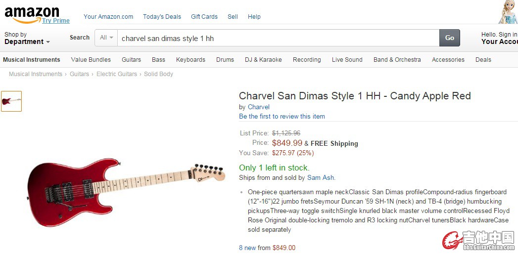Open the Band & Orchestra category
The image size is (518, 255).
tap(397, 60)
